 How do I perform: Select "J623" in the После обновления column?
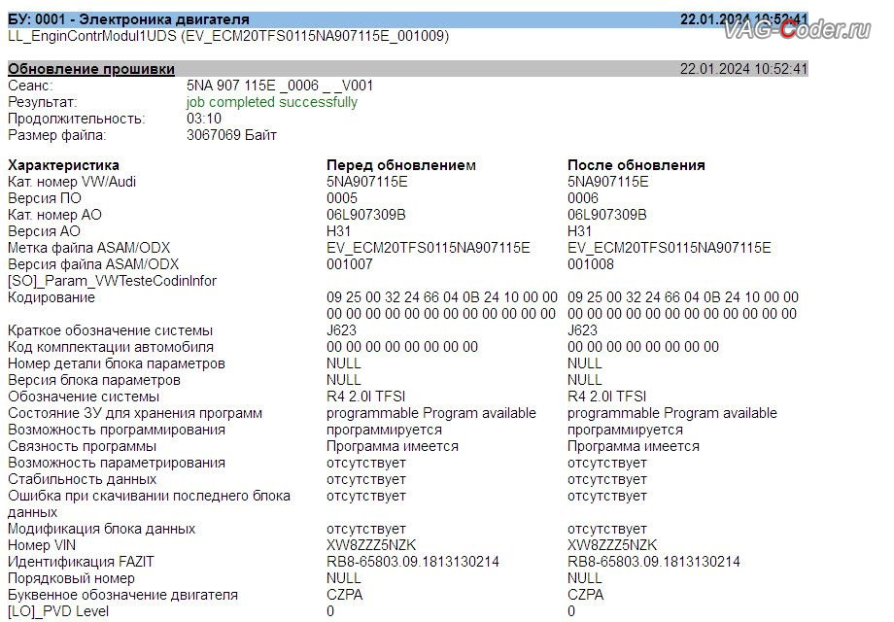click(581, 330)
